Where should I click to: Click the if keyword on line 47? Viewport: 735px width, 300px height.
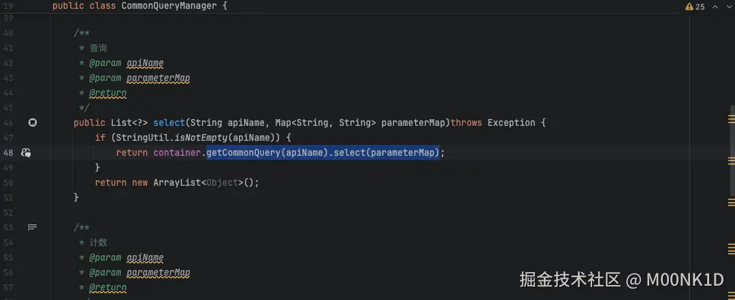point(100,138)
